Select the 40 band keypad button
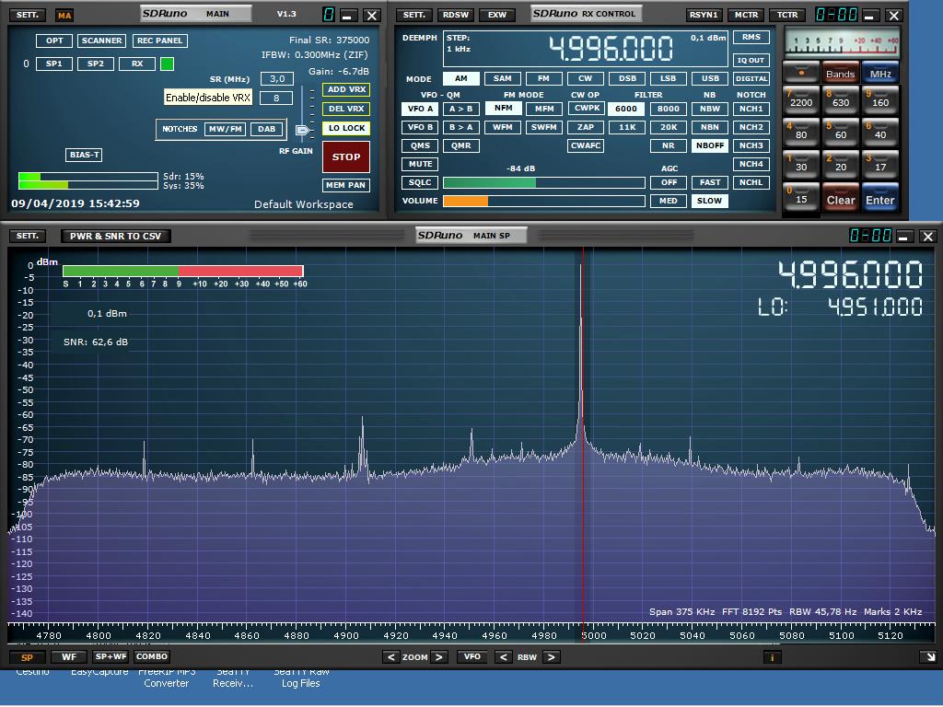The height and width of the screenshot is (707, 943). (879, 133)
